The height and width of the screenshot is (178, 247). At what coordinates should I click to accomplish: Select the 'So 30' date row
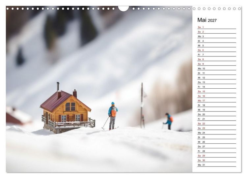pyautogui.click(x=217, y=160)
